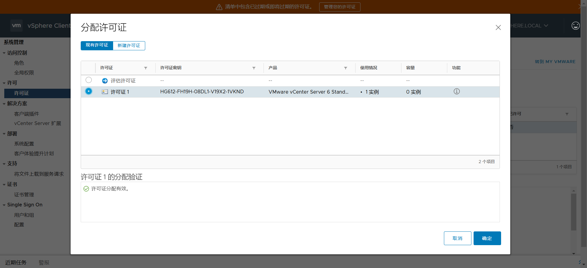This screenshot has height=268, width=587.
Task: Click the warning triangle icon in banner
Action: click(x=219, y=7)
